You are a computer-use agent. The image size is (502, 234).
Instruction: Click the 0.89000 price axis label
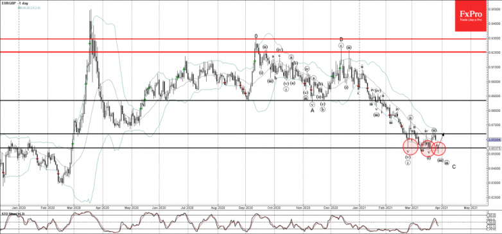(x=494, y=96)
